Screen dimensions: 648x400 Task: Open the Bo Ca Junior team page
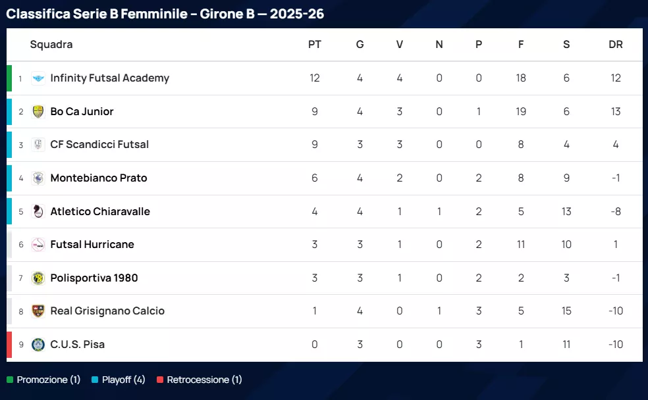(82, 112)
